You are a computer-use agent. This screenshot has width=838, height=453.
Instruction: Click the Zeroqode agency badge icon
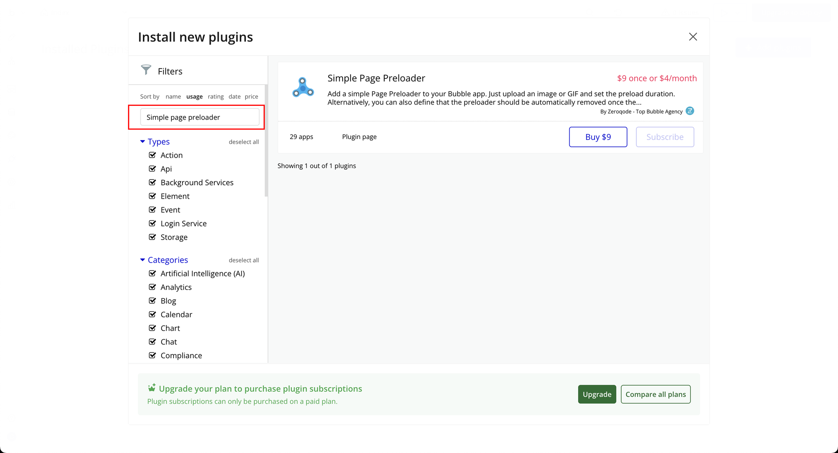click(x=689, y=111)
